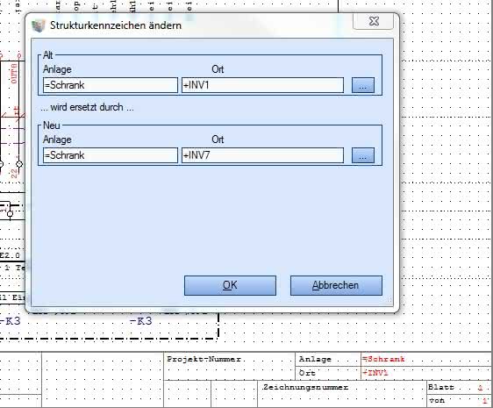The width and height of the screenshot is (493, 408).
Task: Click the 'Projekt-Nummer' label in the title block
Action: [x=204, y=359]
